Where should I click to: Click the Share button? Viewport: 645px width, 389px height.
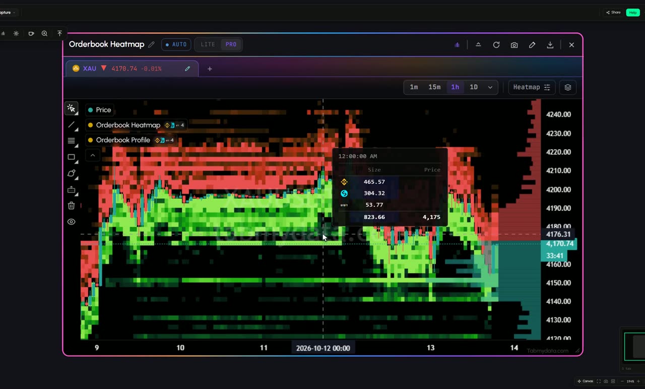pos(613,12)
